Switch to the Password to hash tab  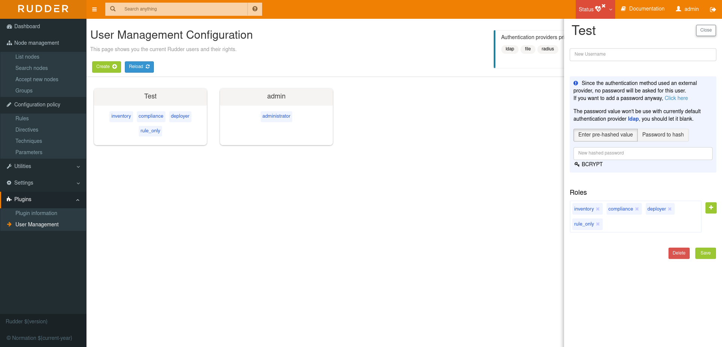tap(663, 135)
